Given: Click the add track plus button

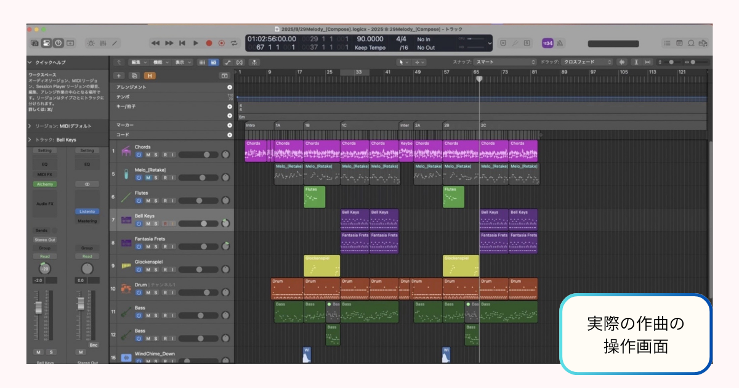Looking at the screenshot, I should click(x=119, y=75).
